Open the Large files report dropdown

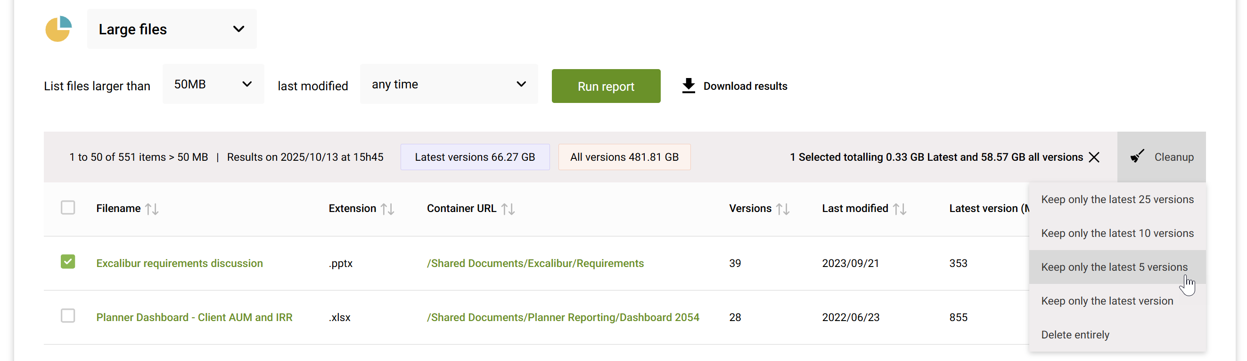coord(172,29)
